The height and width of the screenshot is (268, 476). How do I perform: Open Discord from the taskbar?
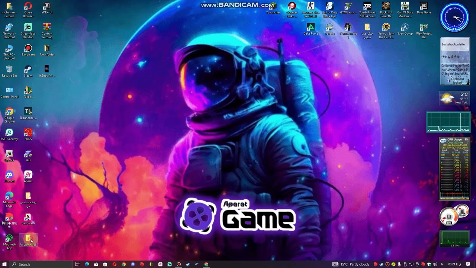133,264
